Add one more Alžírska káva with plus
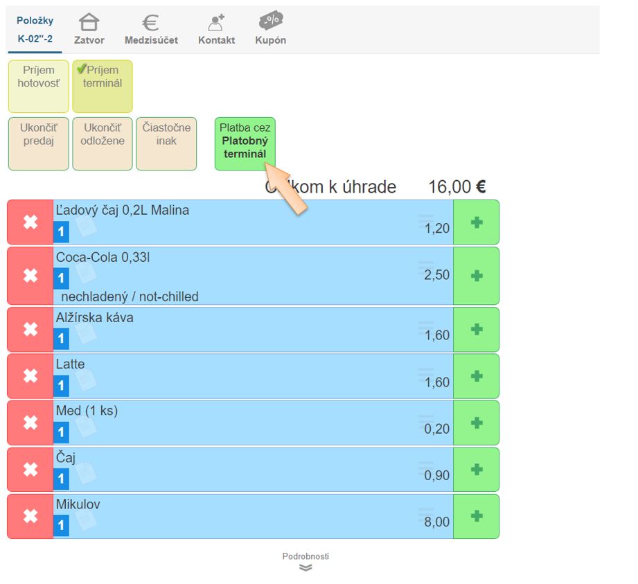This screenshot has width=638, height=584. 476,329
